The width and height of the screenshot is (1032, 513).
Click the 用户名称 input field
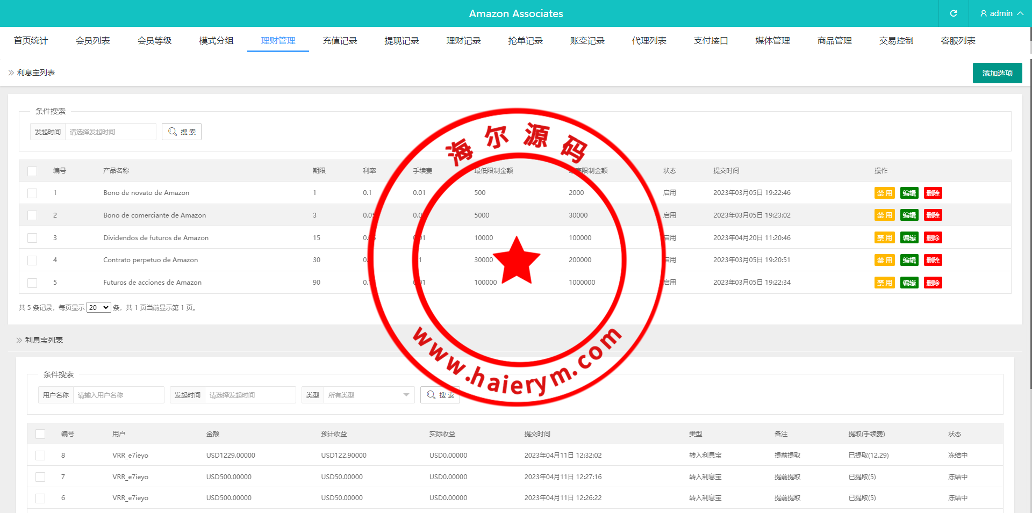(x=118, y=395)
